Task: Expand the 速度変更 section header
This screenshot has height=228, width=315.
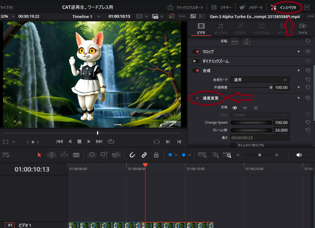Action: 210,98
